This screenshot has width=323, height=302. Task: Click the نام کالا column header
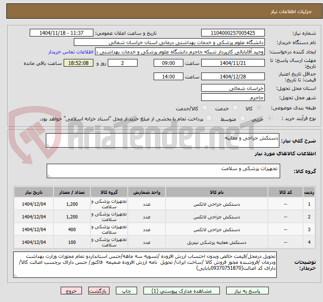click(216, 192)
